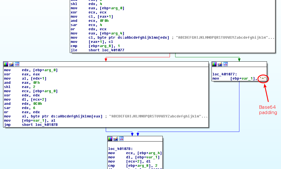
Task: Select the 0C0h operand in and edx
Action: pos(38,104)
